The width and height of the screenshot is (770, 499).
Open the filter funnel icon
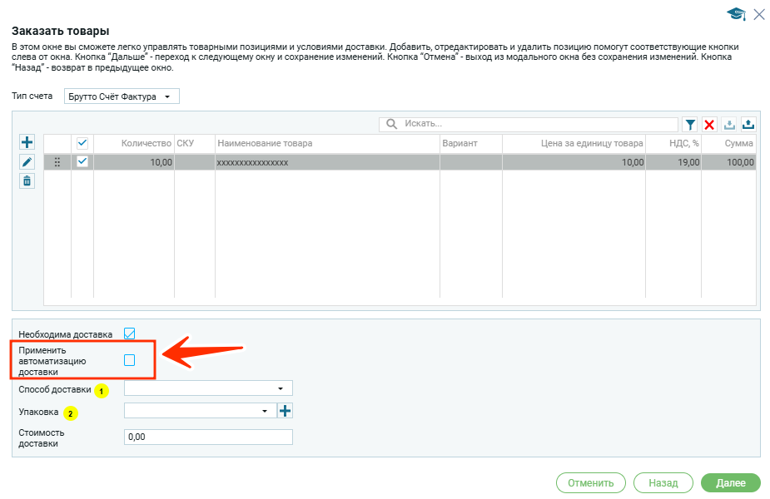click(690, 124)
